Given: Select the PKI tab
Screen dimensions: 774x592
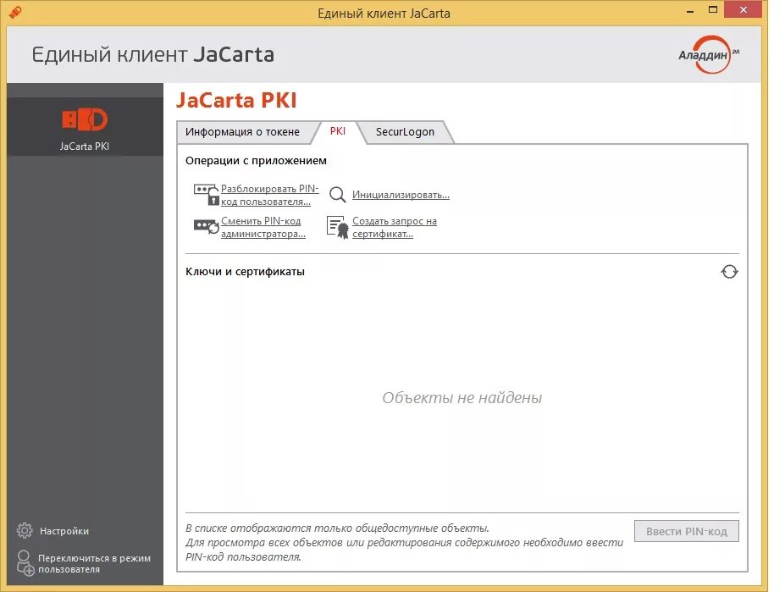Looking at the screenshot, I should 338,130.
